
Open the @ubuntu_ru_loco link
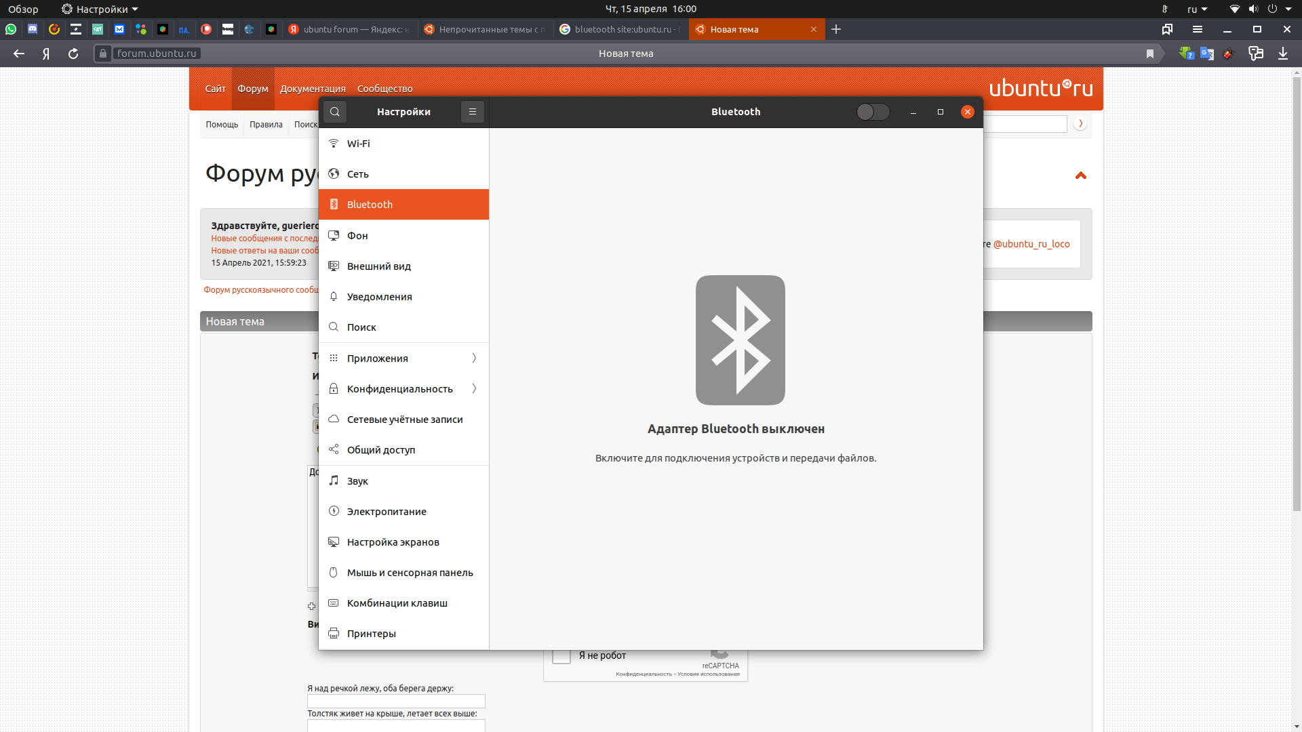point(1031,244)
